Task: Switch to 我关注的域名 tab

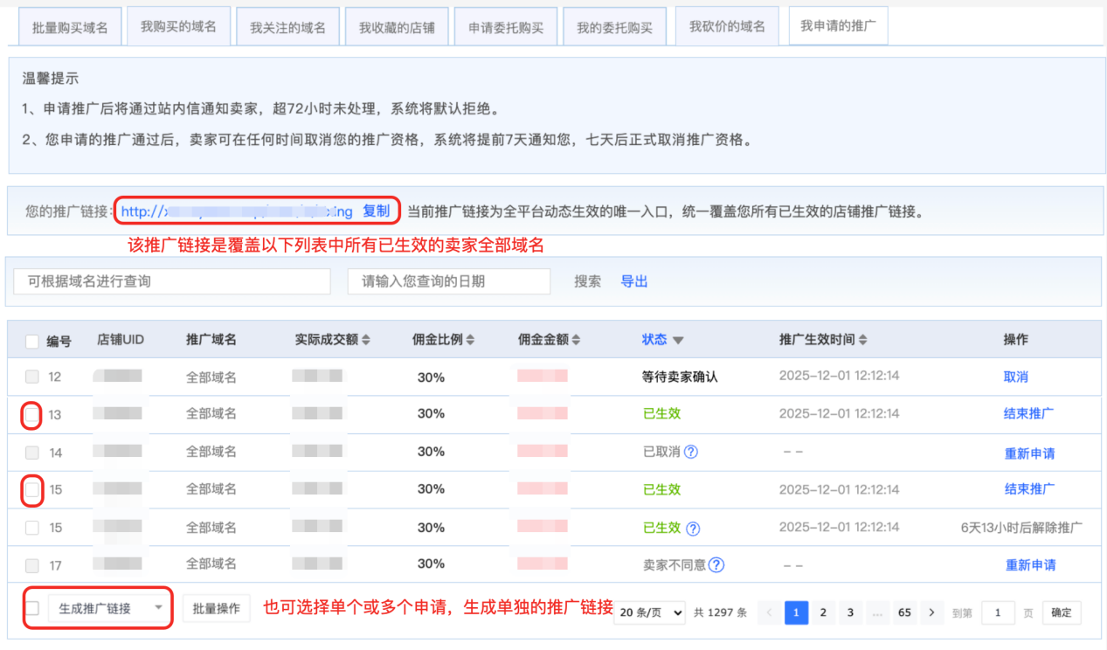Action: (287, 27)
